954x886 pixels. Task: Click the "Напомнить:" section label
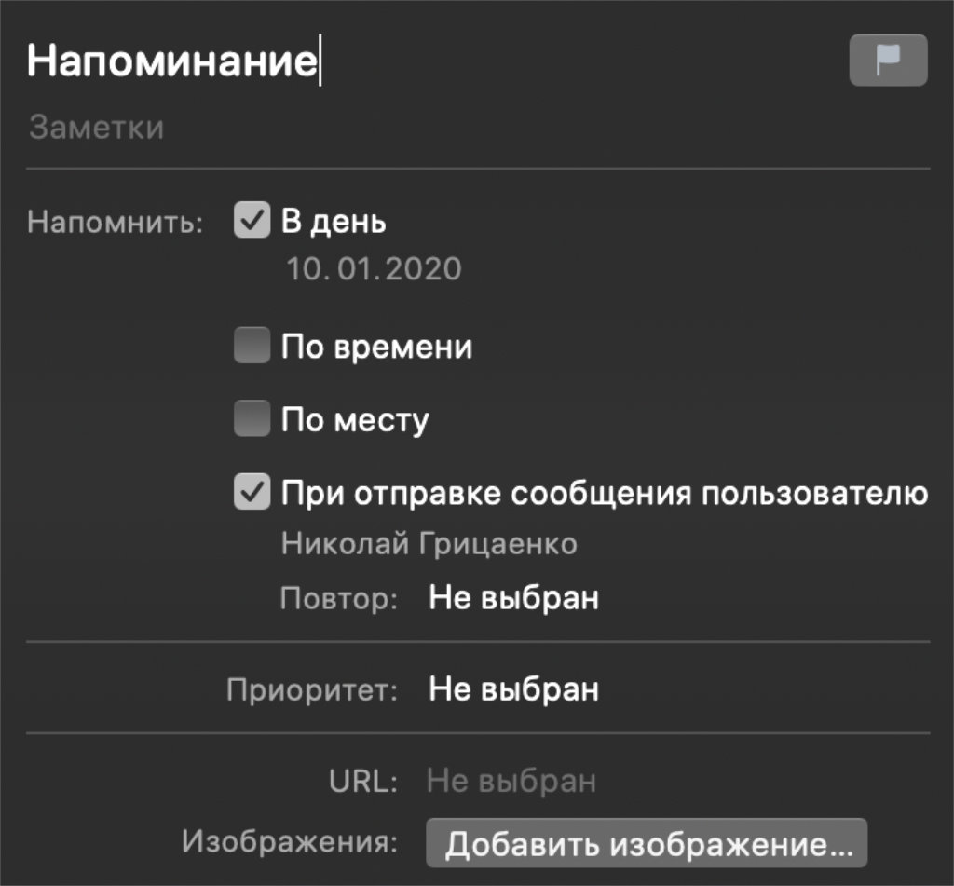[x=116, y=224]
